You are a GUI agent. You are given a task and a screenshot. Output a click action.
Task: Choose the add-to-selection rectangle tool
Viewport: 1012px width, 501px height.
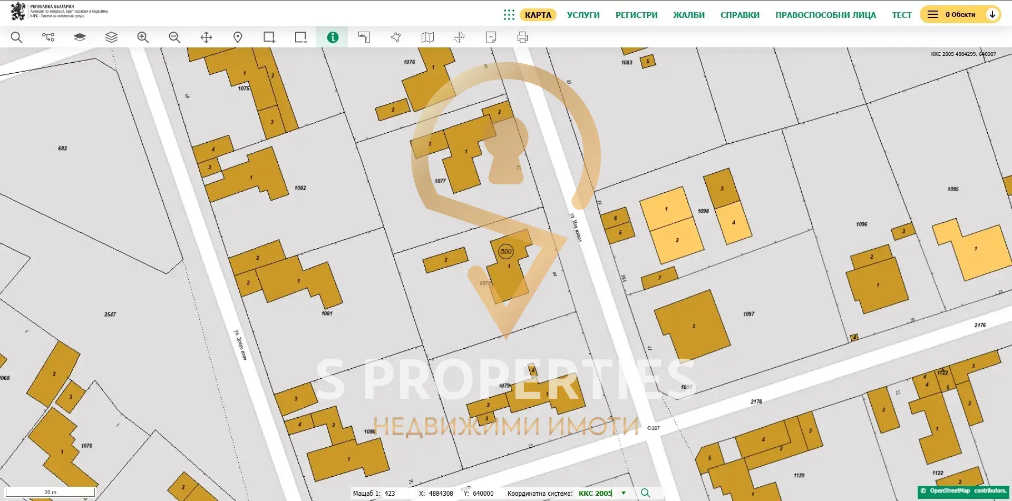tap(269, 37)
